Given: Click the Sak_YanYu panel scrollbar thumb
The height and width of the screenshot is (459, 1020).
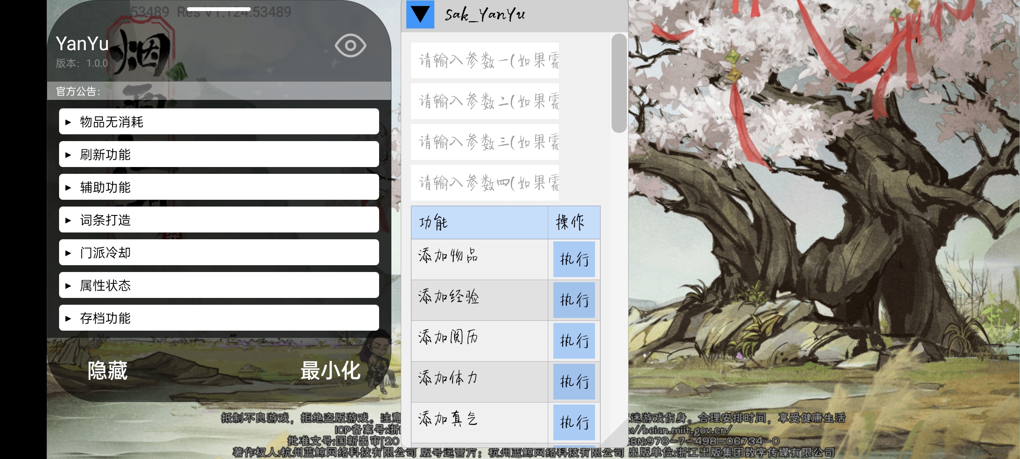Looking at the screenshot, I should [619, 83].
